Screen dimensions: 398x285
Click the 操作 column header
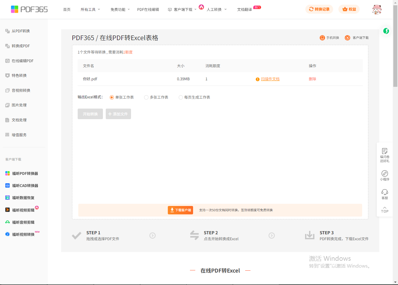313,66
